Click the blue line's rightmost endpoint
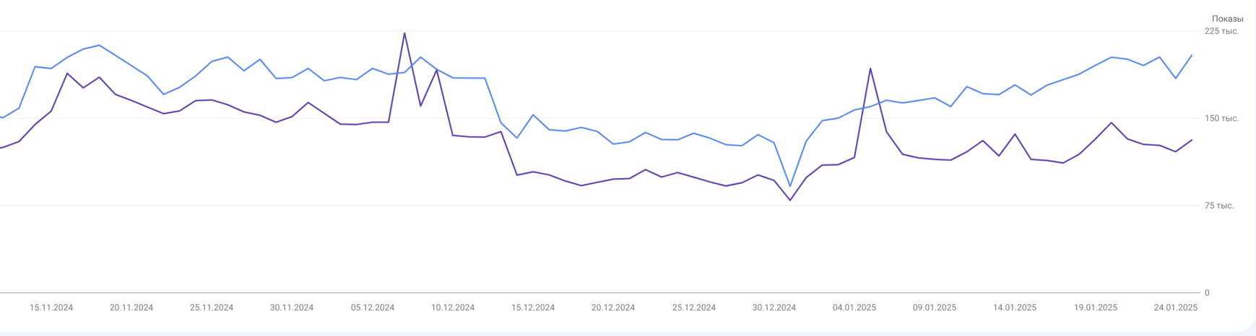Viewport: 1256px width, 336px height. point(1192,56)
